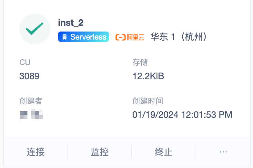Viewport: 253px width, 168px height.
Task: Click the second blurred creator name block
Action: pos(37,114)
